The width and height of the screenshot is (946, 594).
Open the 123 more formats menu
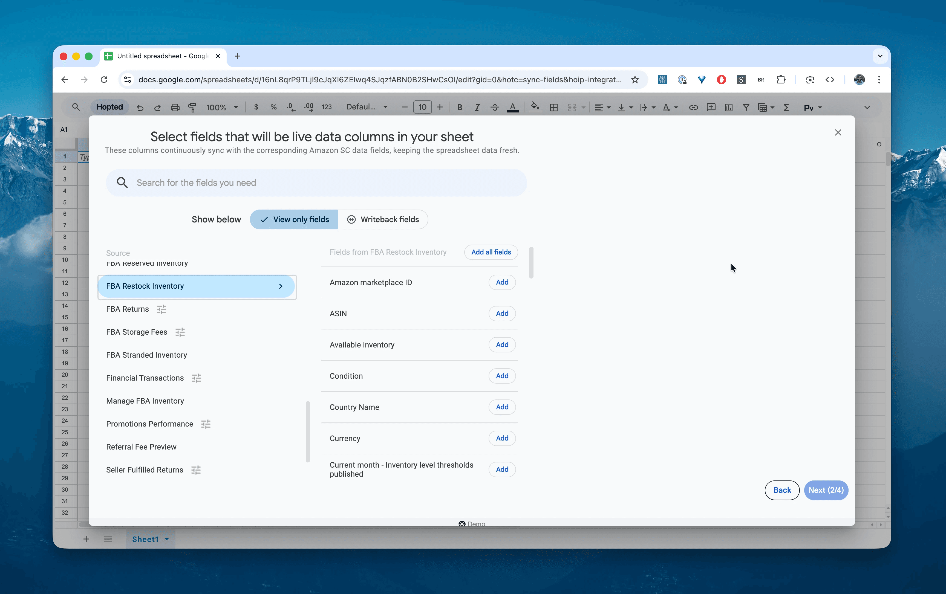point(327,107)
